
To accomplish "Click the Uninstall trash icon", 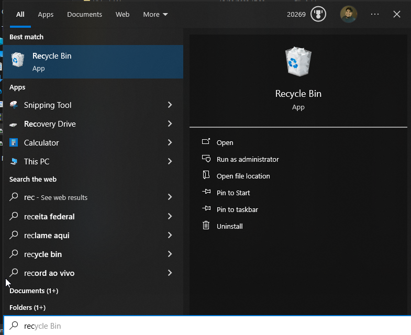I will (x=206, y=226).
